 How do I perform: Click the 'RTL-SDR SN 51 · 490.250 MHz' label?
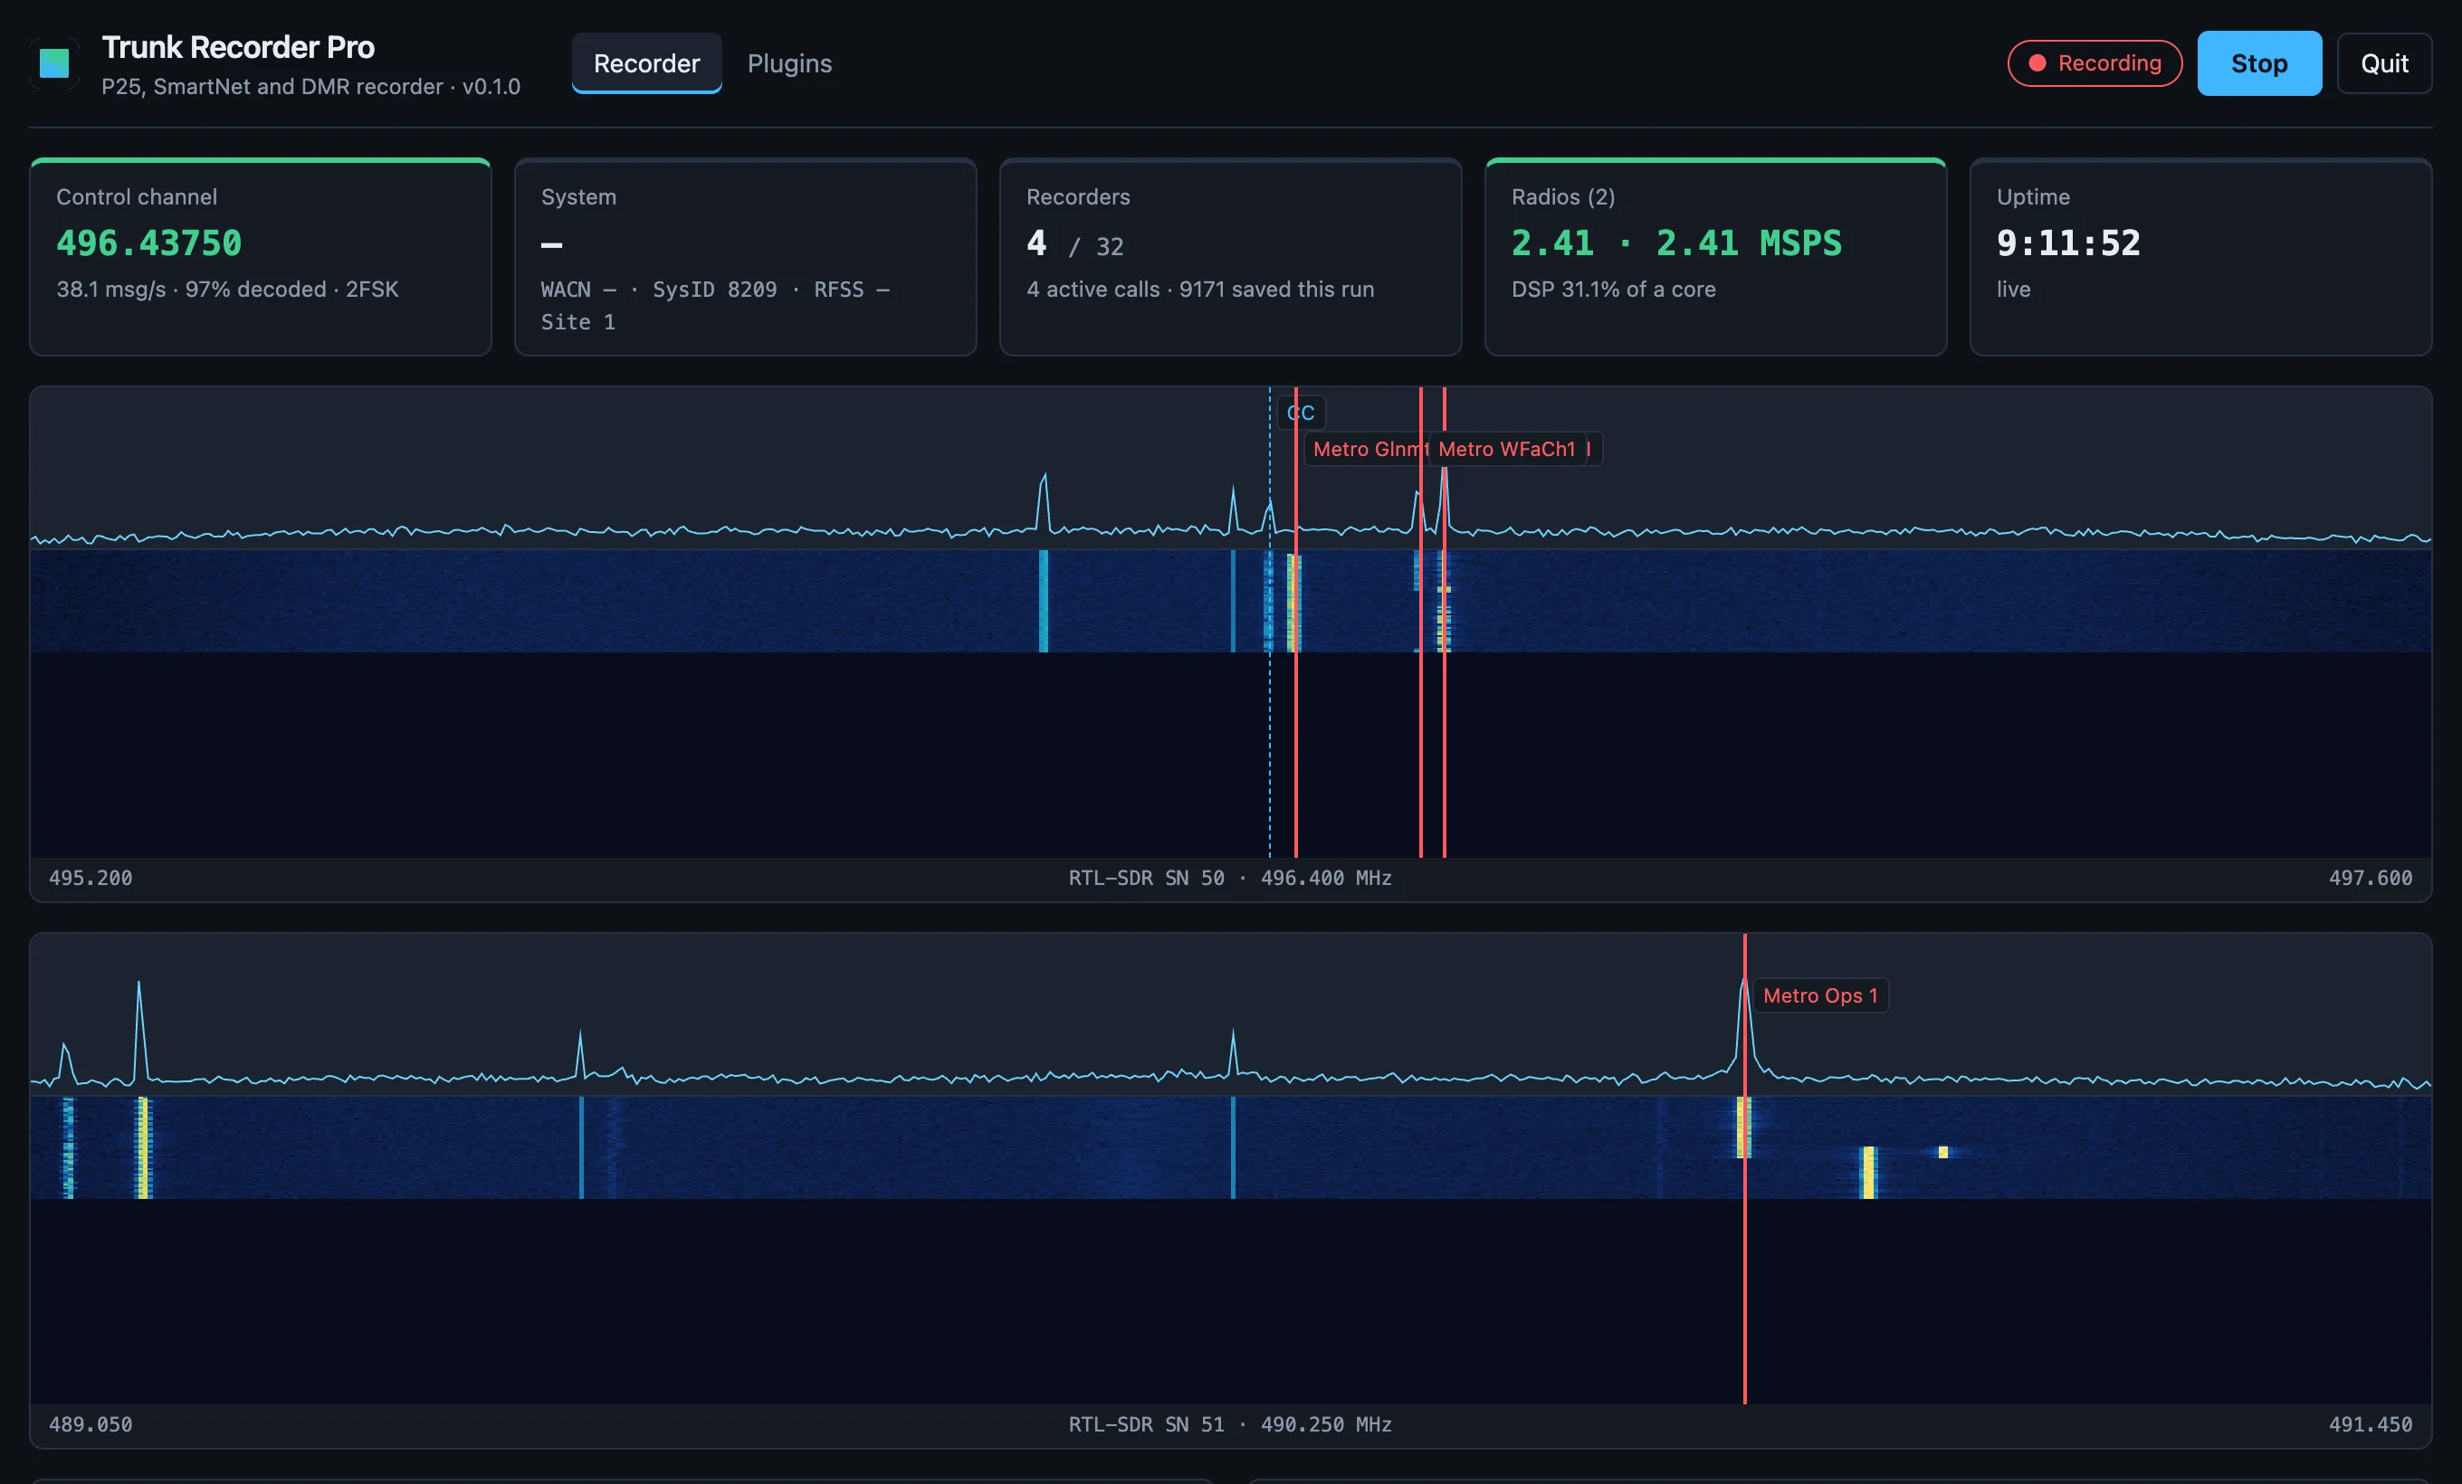click(1230, 1424)
